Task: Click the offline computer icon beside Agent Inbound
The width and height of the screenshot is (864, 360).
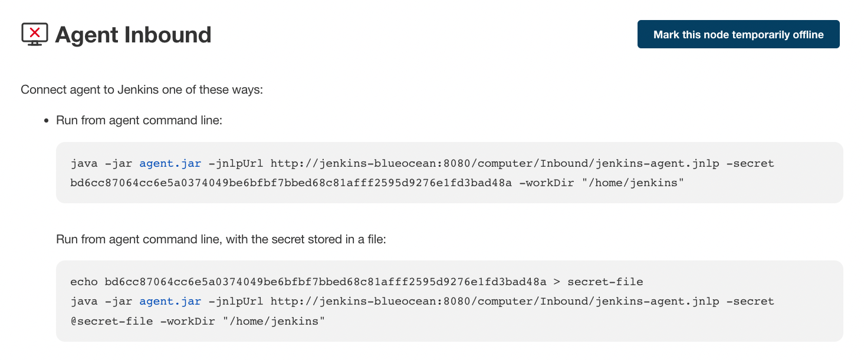Action: pos(34,34)
